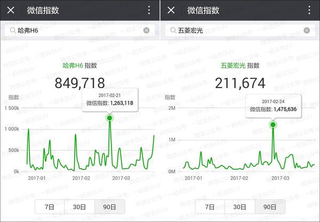
Task: Click the 2017-01 label under the 哈弗H6 chart
Action: point(37,178)
